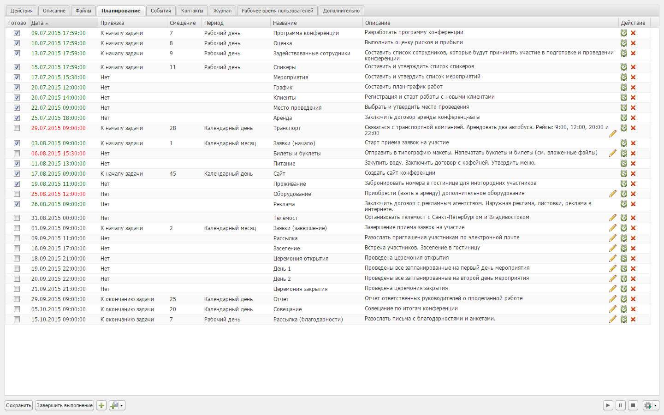Select the date 29.07.2015 09:00:00
664x415 pixels.
(x=59, y=128)
